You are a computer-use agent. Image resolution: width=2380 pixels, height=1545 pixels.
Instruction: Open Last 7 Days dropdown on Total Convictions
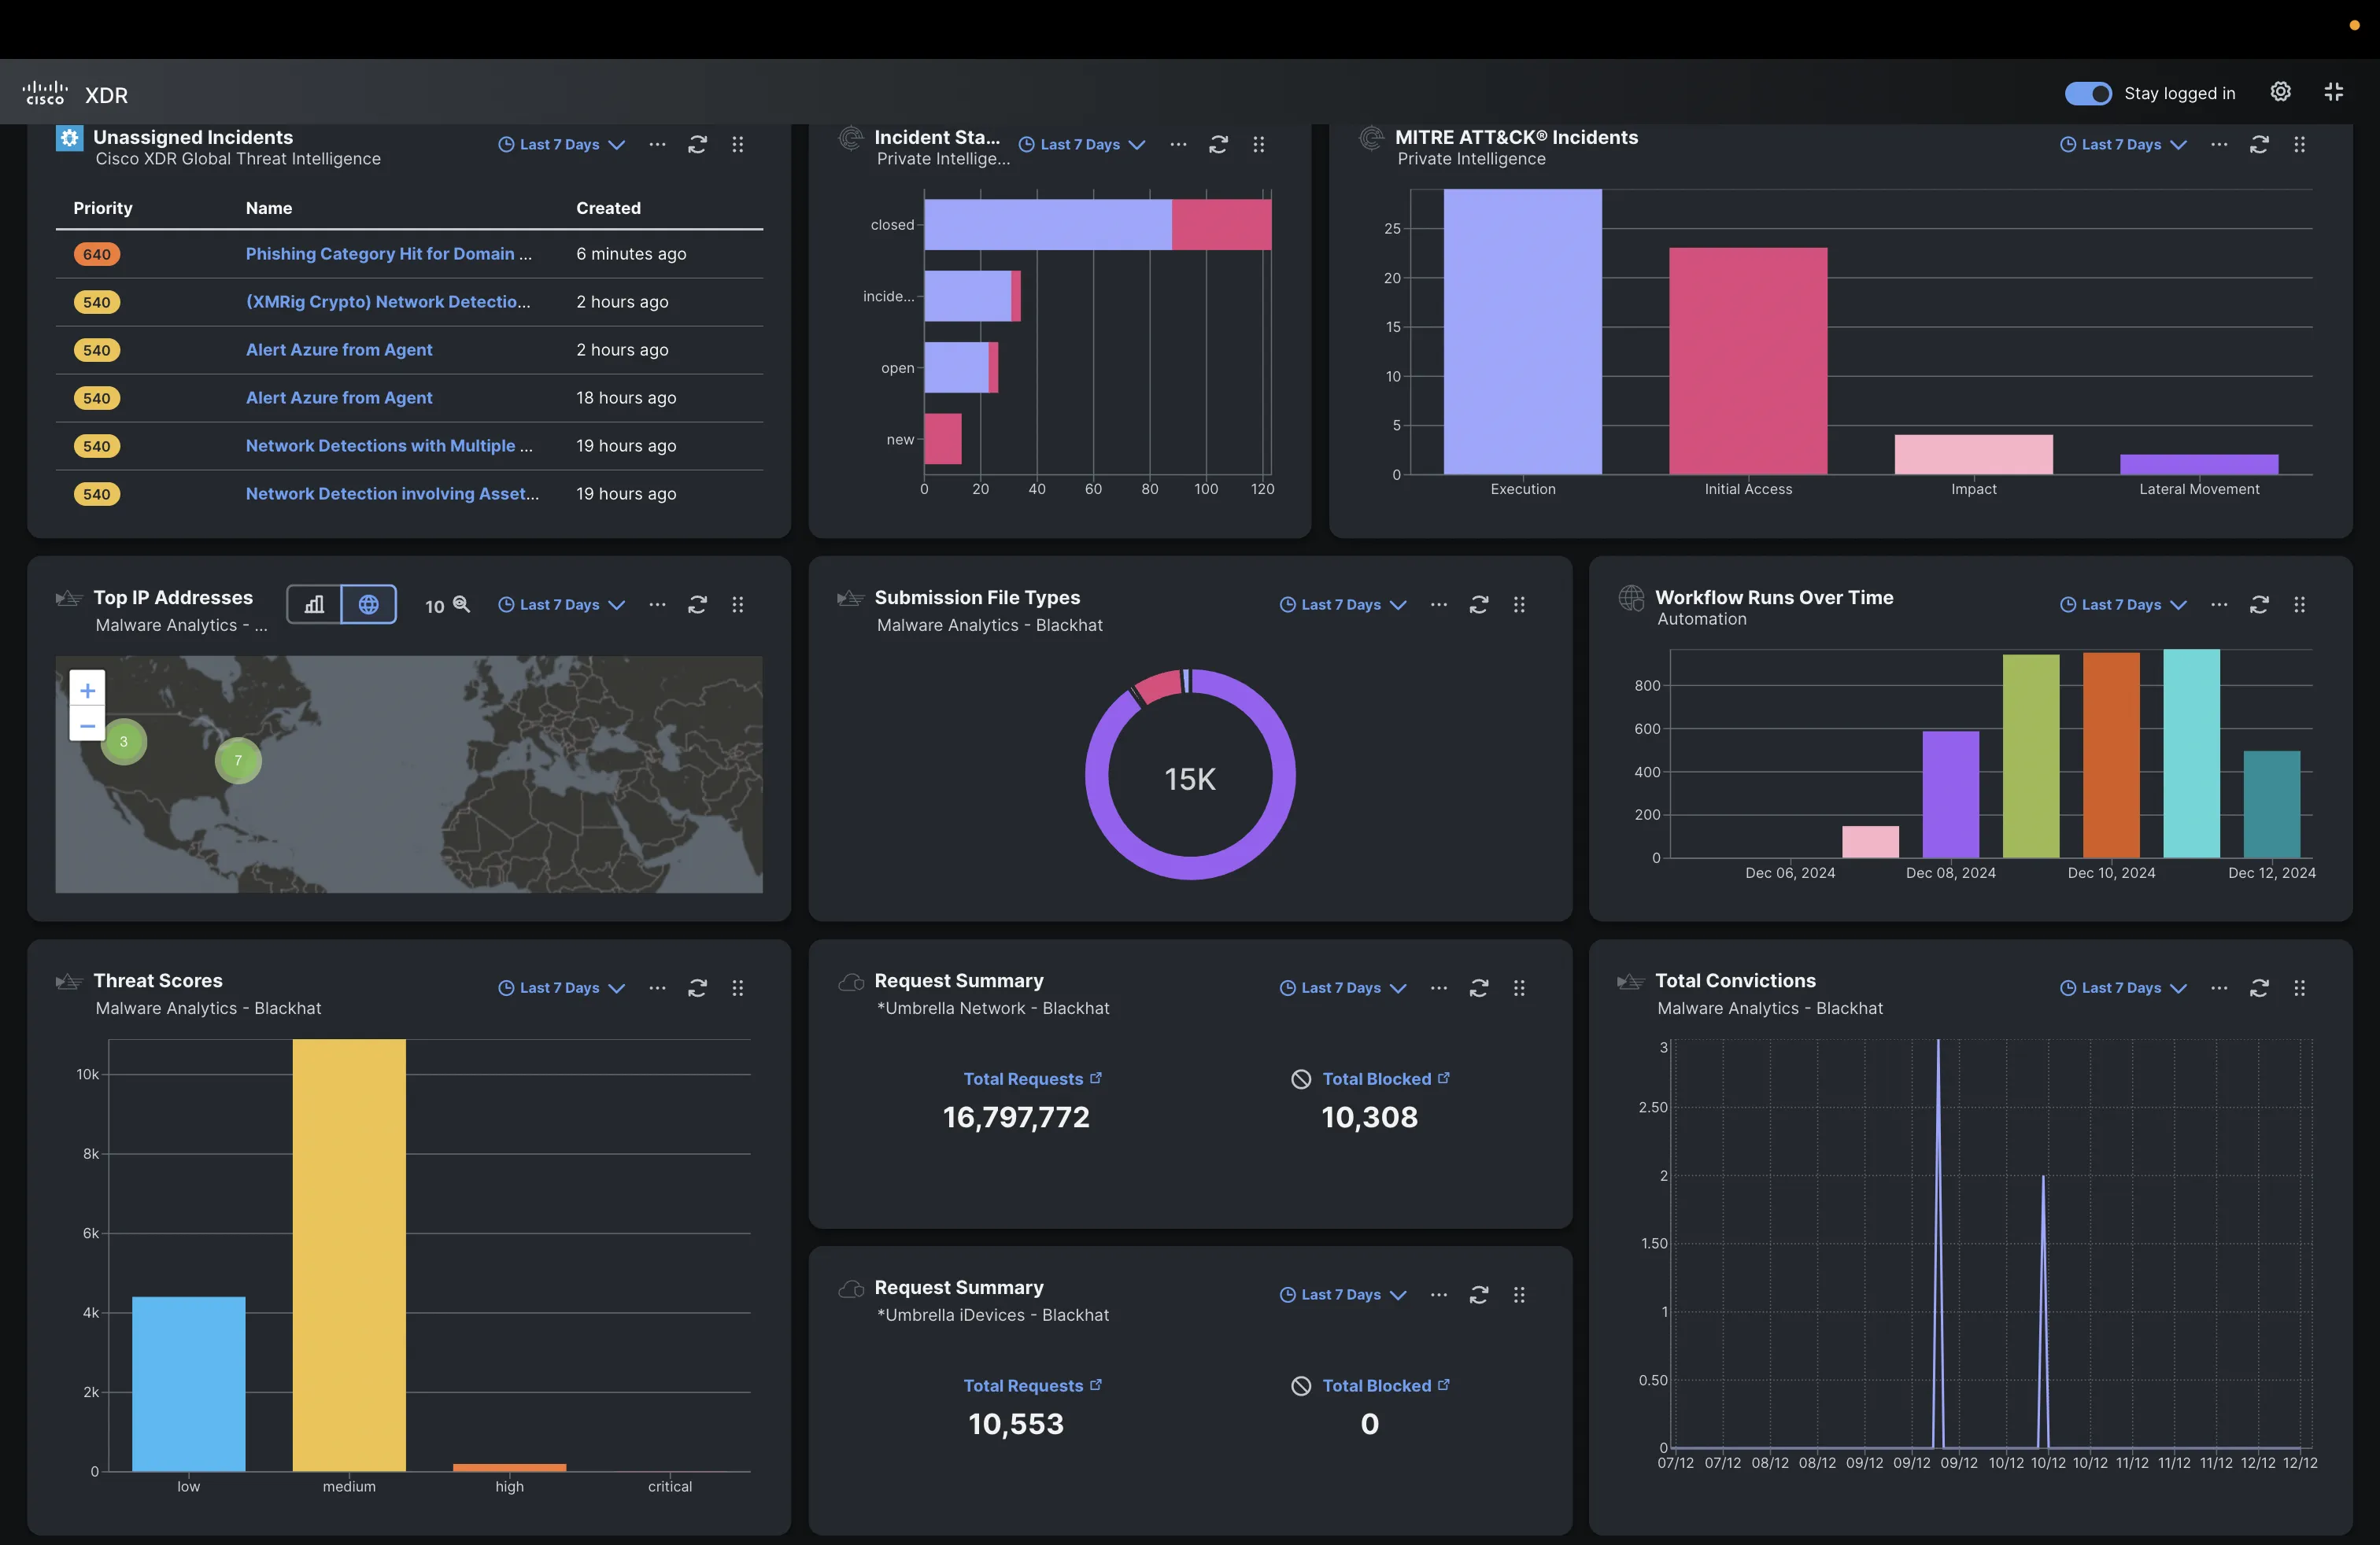(x=2123, y=988)
